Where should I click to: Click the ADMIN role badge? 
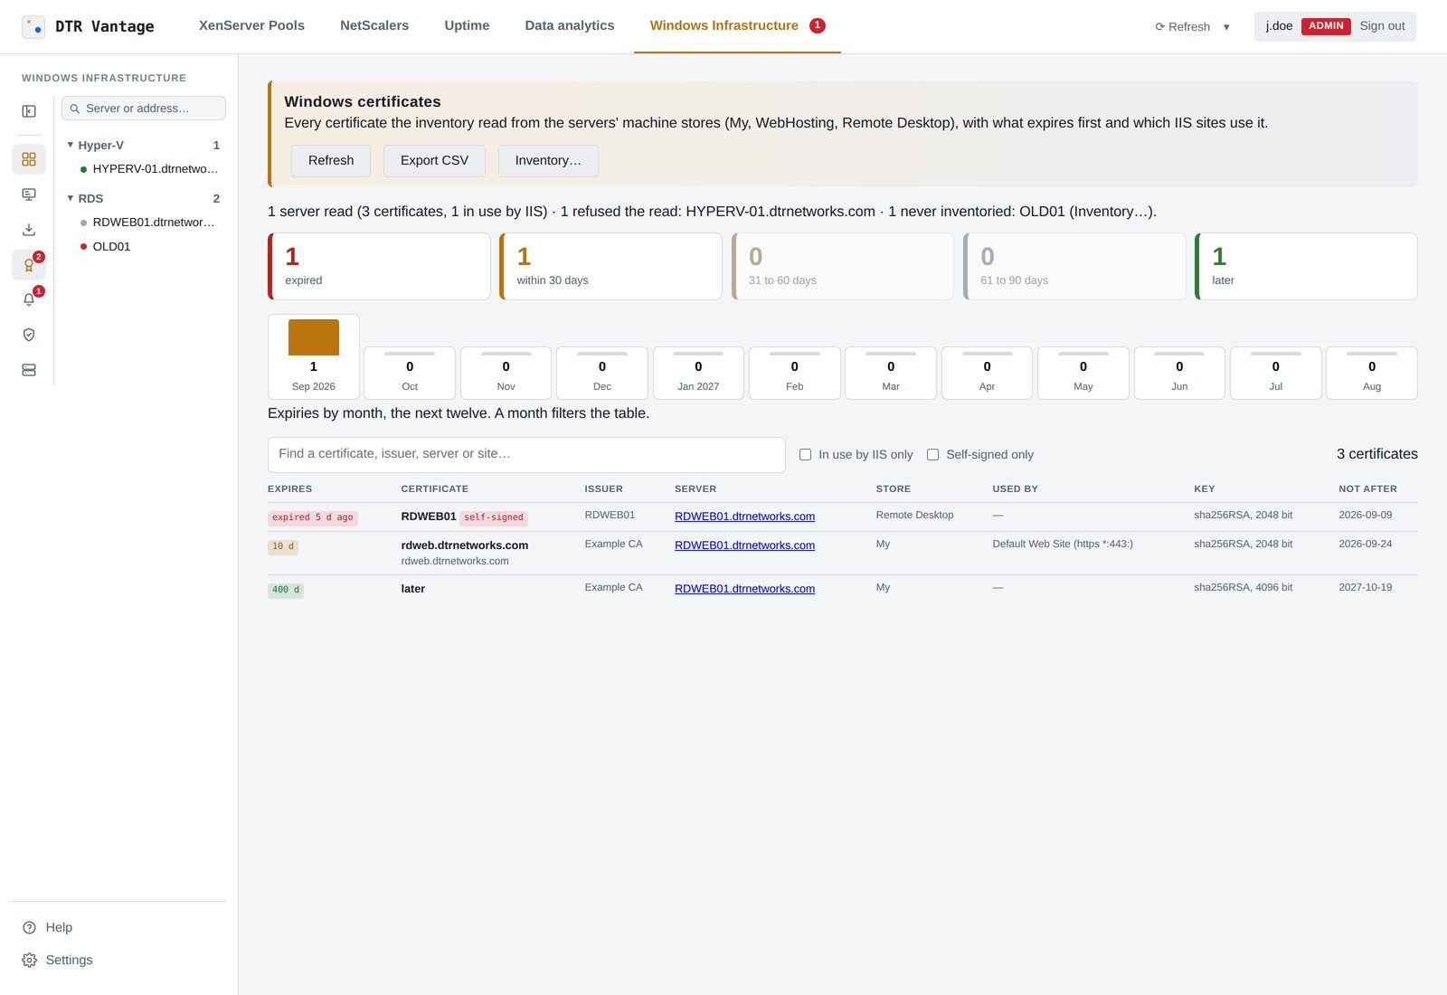tap(1326, 26)
